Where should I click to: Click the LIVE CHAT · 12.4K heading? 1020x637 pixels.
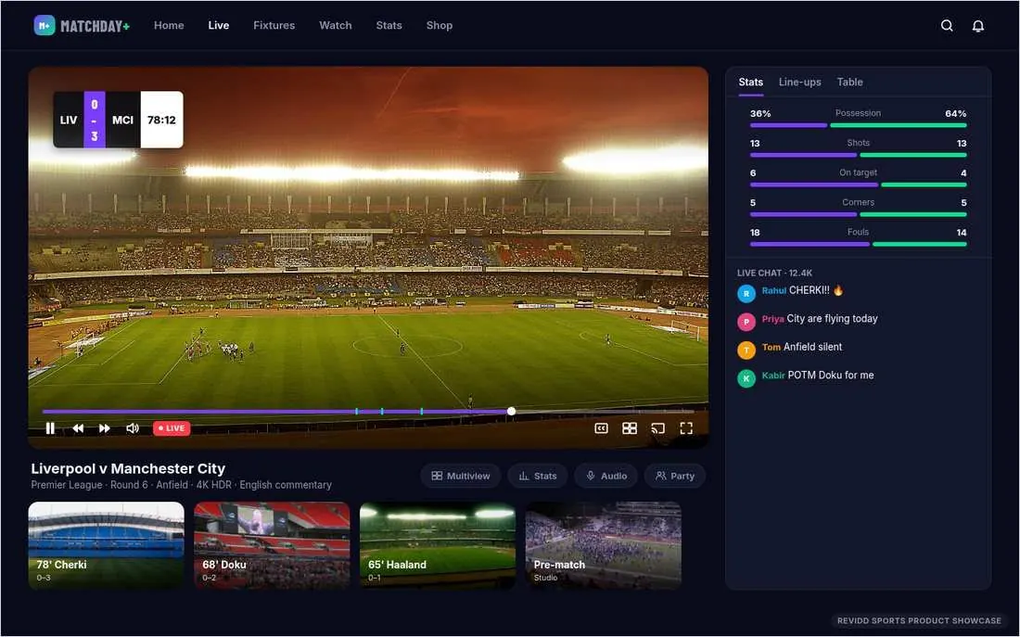point(774,273)
